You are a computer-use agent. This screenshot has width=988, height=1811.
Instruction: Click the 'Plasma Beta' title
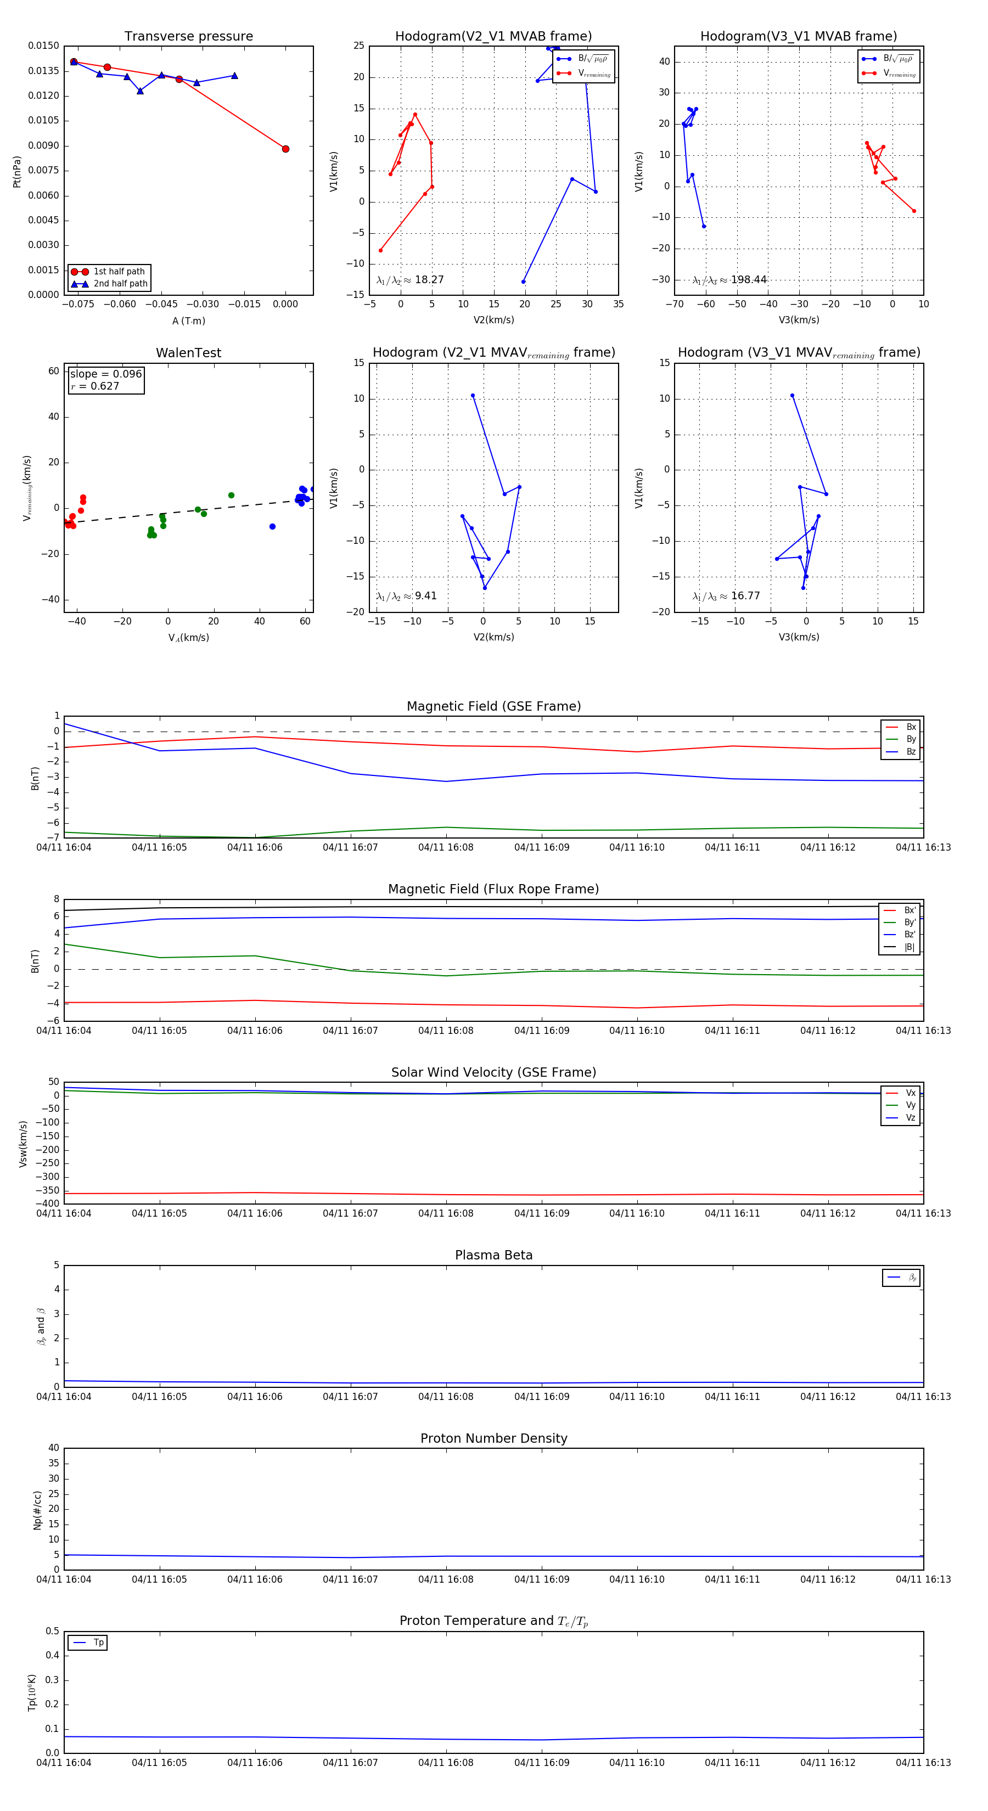coord(493,1255)
